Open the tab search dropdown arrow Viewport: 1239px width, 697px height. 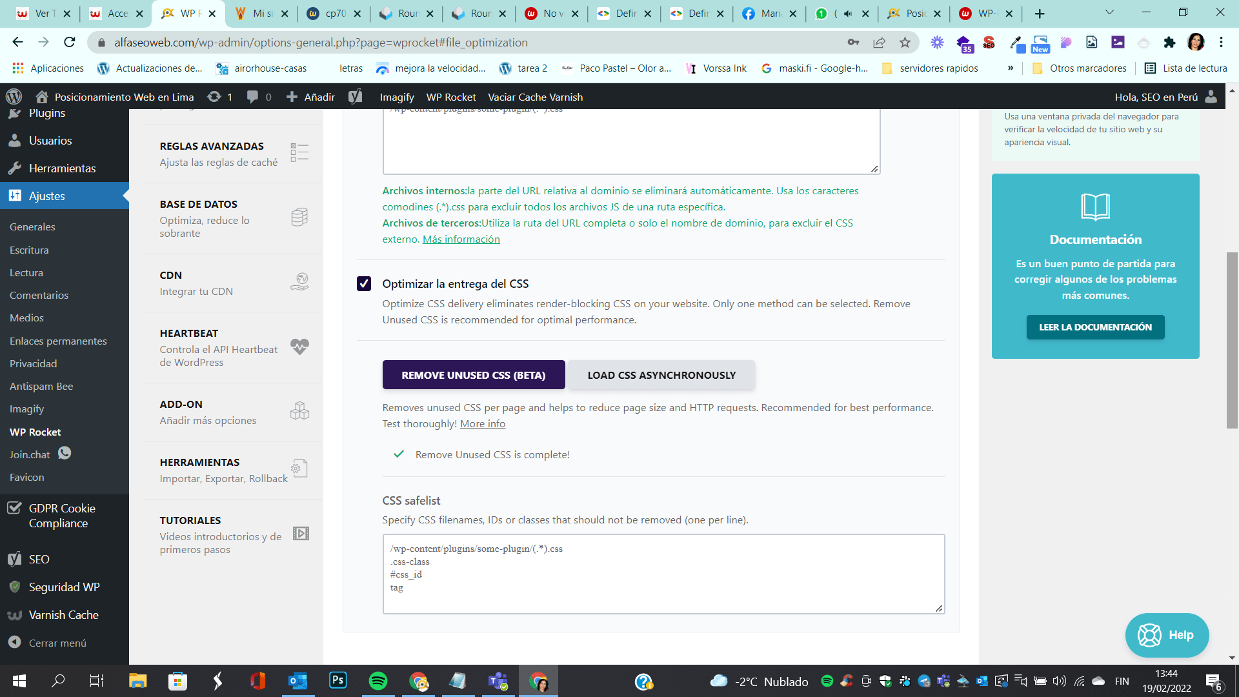tap(1110, 13)
